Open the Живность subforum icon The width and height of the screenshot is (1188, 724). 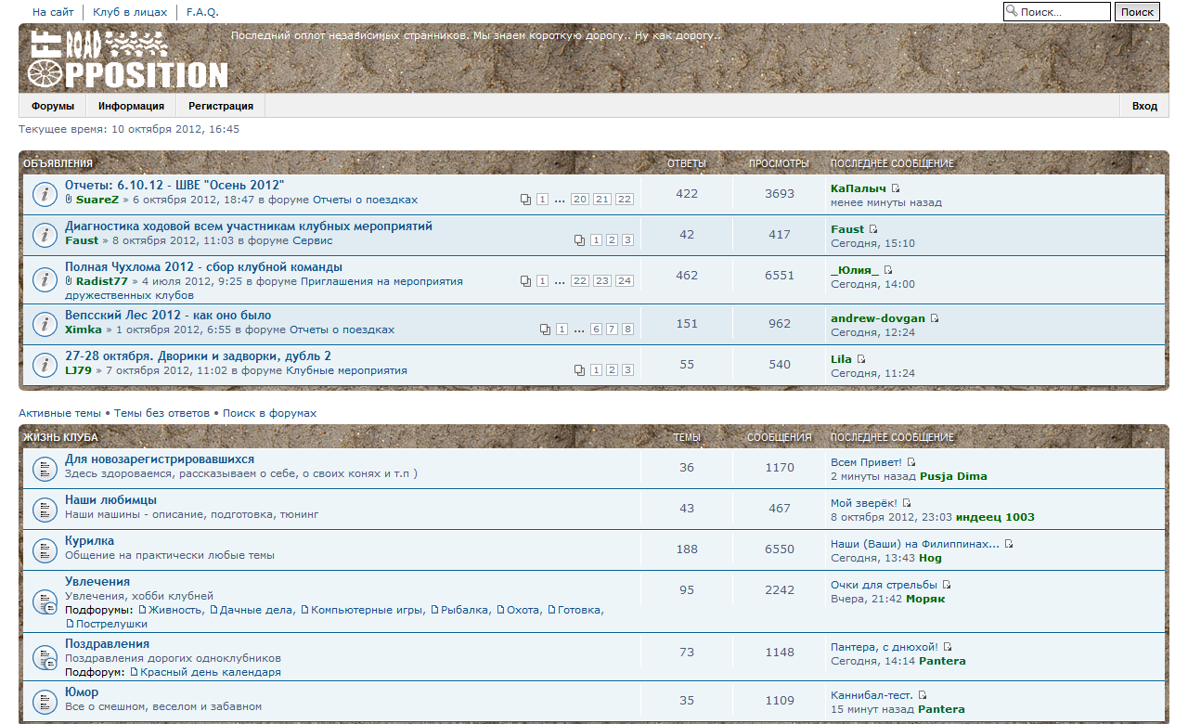pos(143,610)
